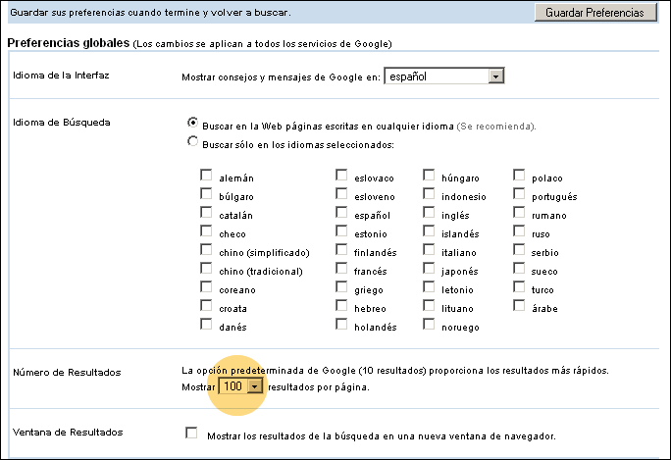Toggle the ruso language checkbox

(x=518, y=232)
